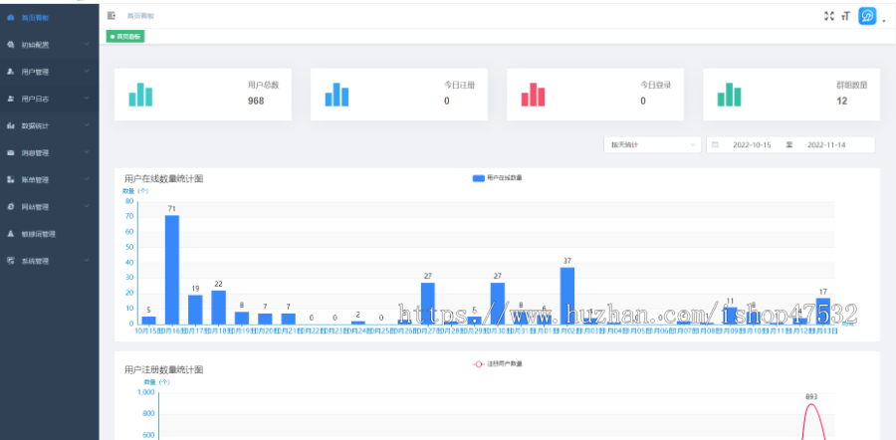
Task: Click the 数据统计 chart sidebar icon
Action: pyautogui.click(x=10, y=125)
